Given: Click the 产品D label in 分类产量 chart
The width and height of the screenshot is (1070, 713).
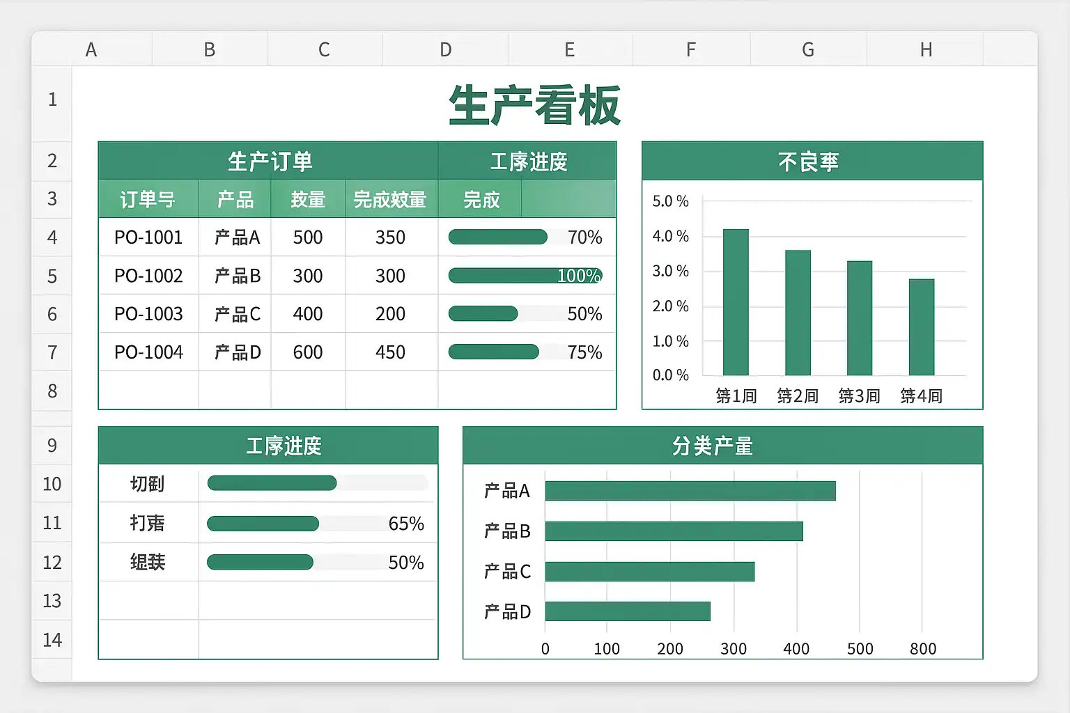Looking at the screenshot, I should click(507, 611).
